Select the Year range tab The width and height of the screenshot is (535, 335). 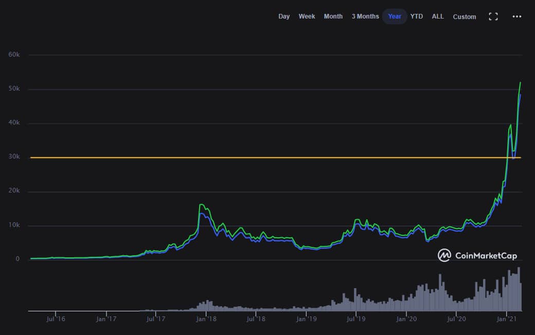tap(395, 16)
